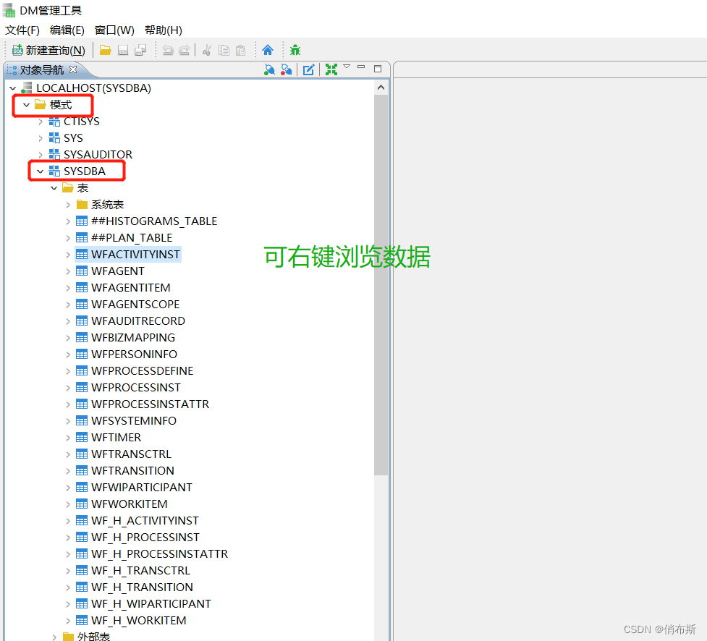Expand the SYSAUDITOR schema node

(x=41, y=155)
